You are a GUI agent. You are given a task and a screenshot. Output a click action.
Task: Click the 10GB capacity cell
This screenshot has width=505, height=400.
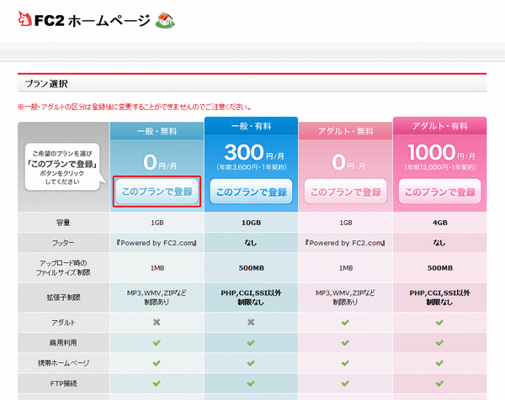point(251,223)
